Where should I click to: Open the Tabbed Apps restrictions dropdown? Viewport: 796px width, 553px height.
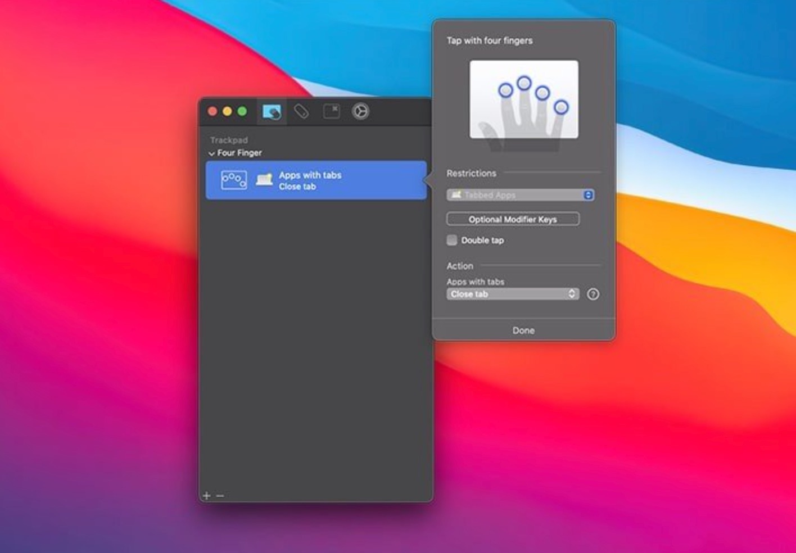(x=520, y=195)
